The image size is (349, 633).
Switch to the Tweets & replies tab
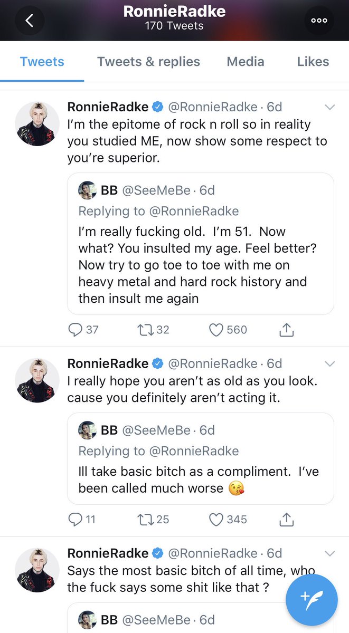(148, 62)
